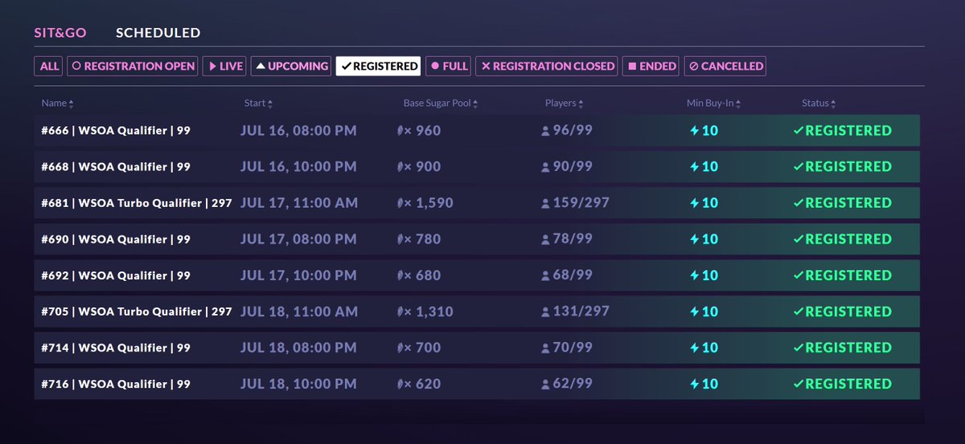Sort by Players column

pyautogui.click(x=564, y=103)
